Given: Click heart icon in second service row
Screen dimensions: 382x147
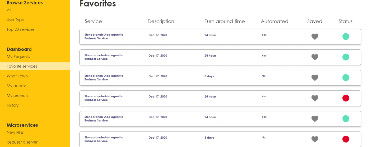Looking at the screenshot, I should [315, 57].
